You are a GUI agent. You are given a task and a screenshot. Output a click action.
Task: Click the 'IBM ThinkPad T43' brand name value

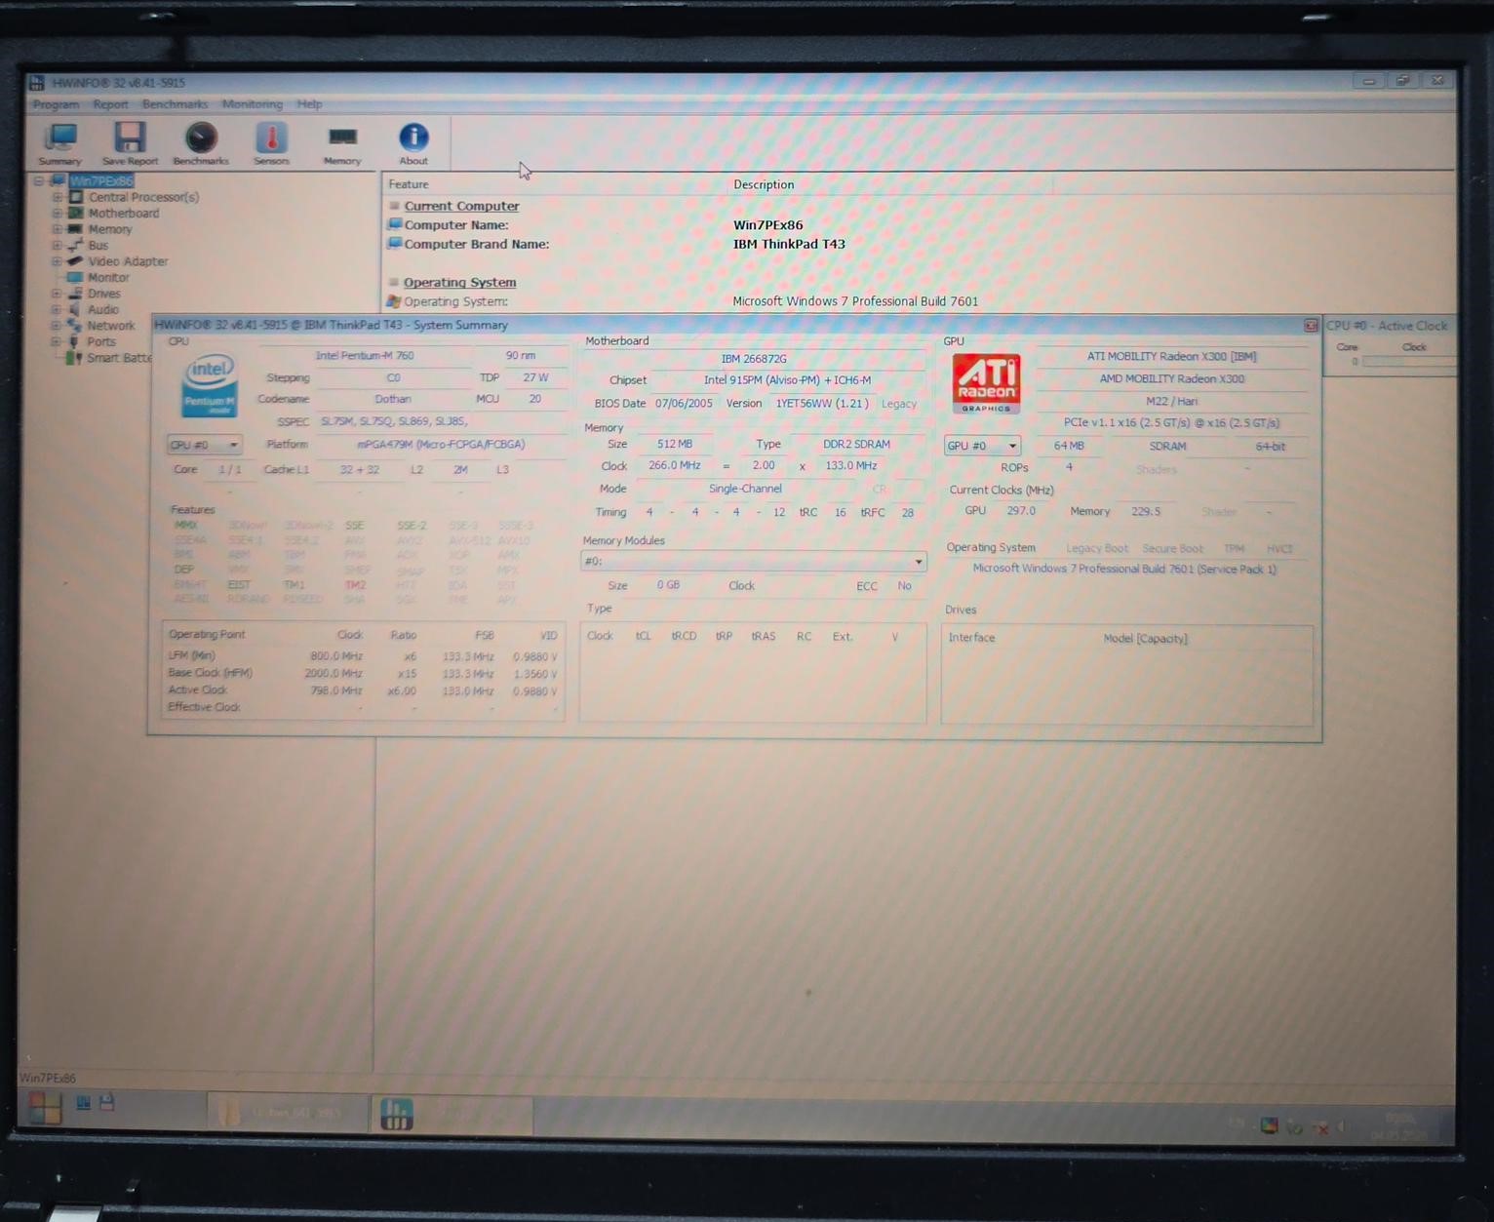pyautogui.click(x=789, y=244)
